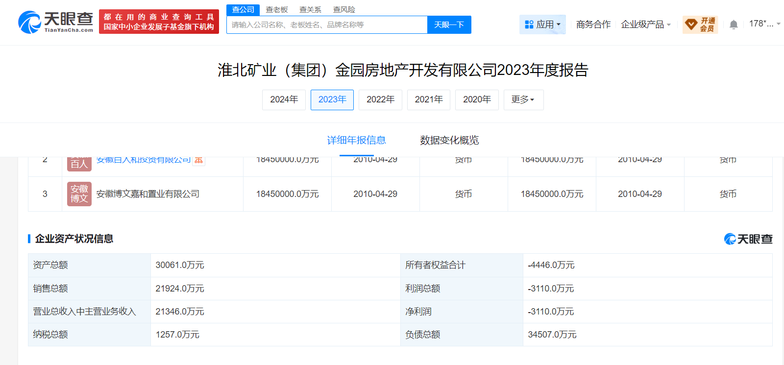This screenshot has width=784, height=365.
Task: Click the 利润总额 label cell
Action: [x=462, y=289]
